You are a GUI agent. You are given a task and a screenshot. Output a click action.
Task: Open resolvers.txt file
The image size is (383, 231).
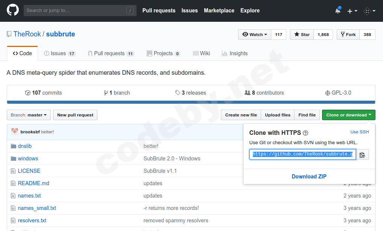[x=32, y=221]
